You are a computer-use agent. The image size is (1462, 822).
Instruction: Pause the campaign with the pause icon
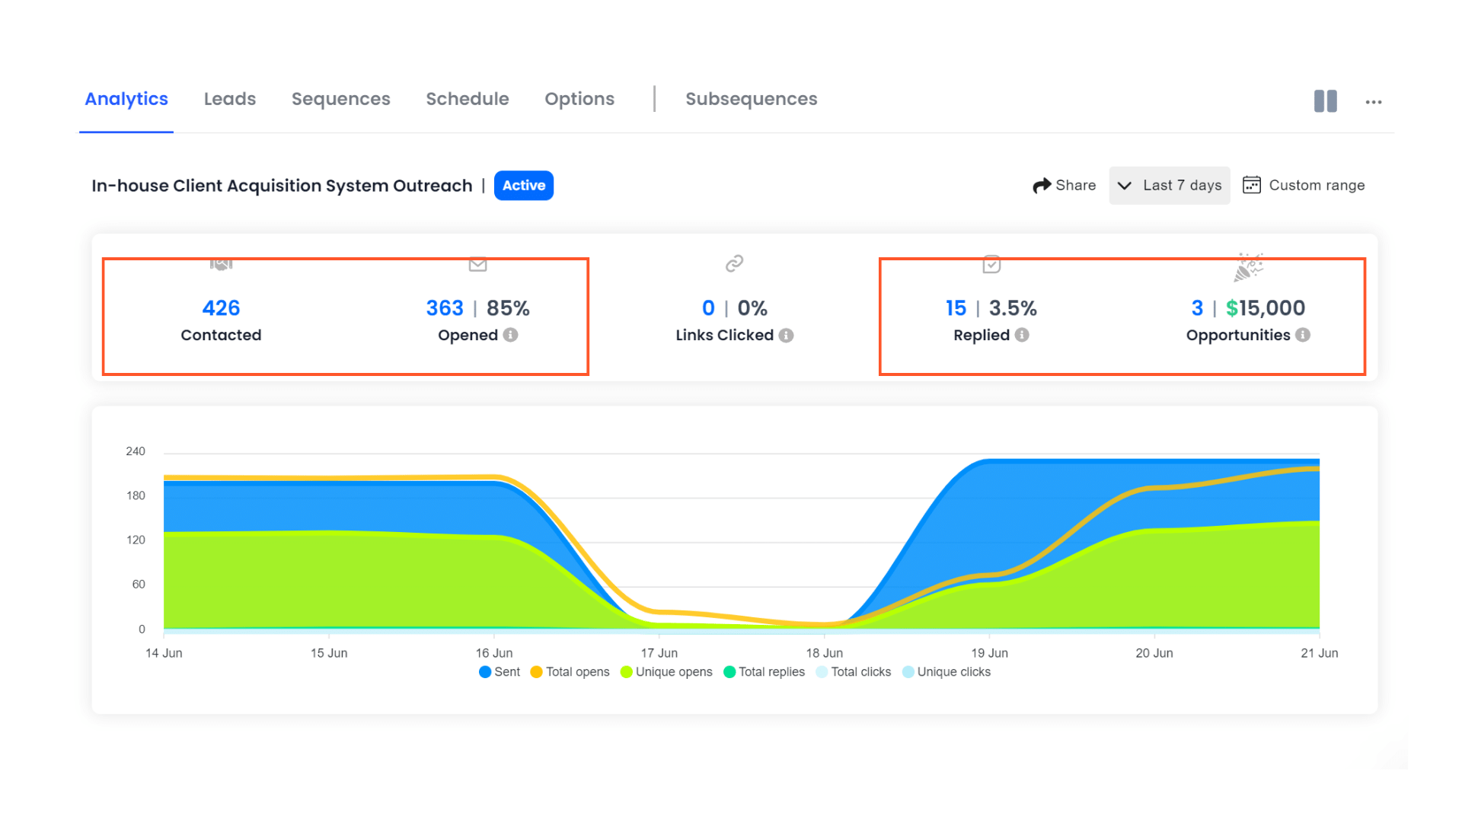pyautogui.click(x=1325, y=101)
